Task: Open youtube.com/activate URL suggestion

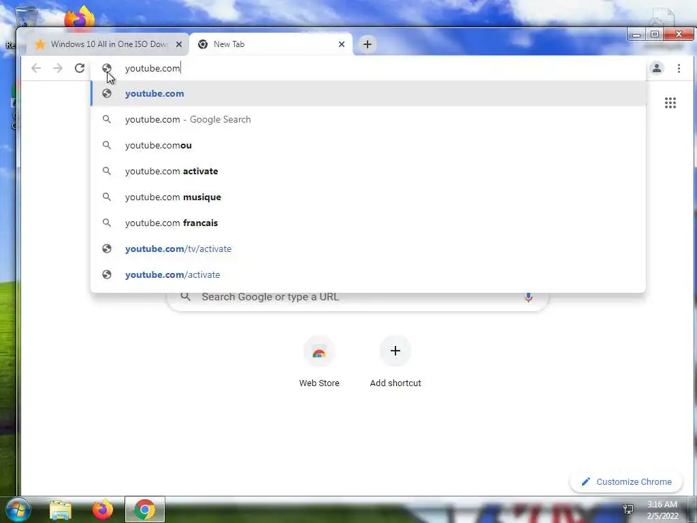Action: tap(368, 274)
